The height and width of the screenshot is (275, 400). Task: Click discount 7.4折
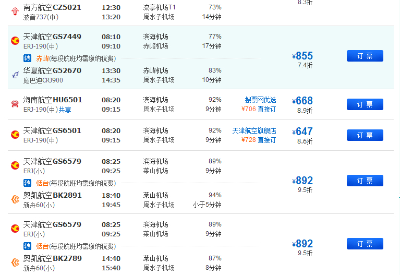305,65
